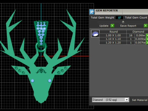148x111 pixels.
Task: Click the Gem Reporter panel icon
Action: [92, 12]
